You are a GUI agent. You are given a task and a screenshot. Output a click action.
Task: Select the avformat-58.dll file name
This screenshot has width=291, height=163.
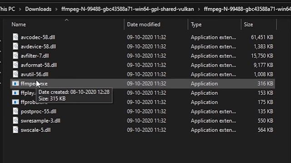[39, 65]
